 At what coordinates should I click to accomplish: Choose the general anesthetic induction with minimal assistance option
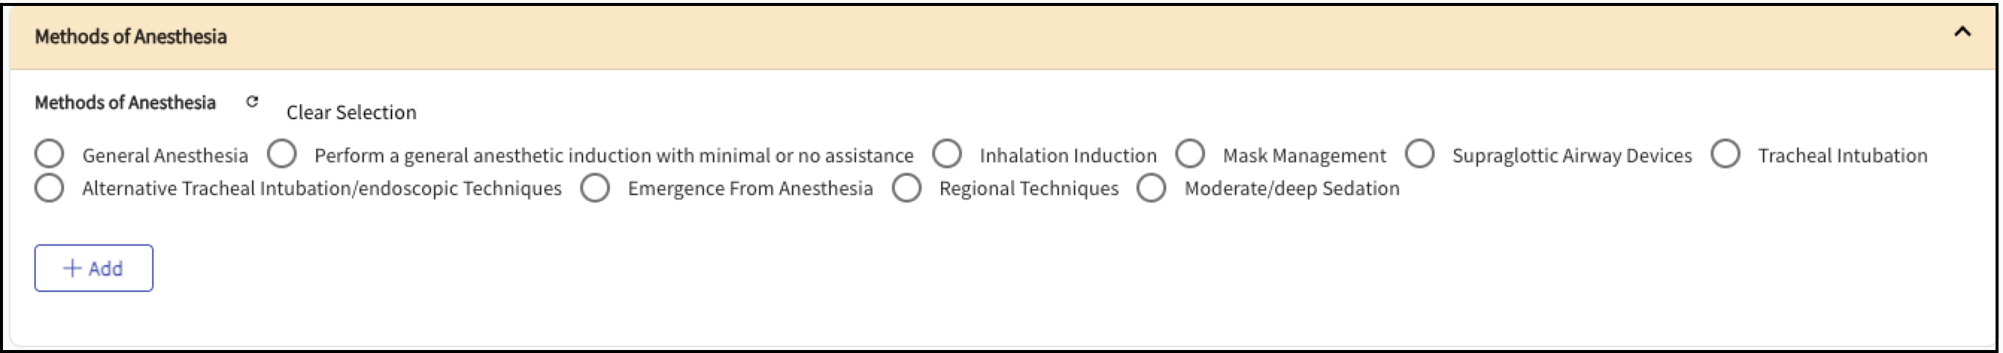281,153
